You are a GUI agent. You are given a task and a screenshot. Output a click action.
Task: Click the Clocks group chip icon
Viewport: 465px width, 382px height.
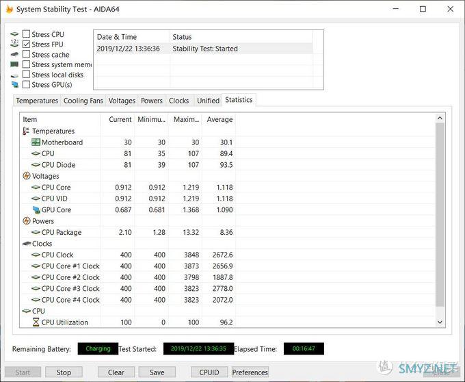click(27, 244)
